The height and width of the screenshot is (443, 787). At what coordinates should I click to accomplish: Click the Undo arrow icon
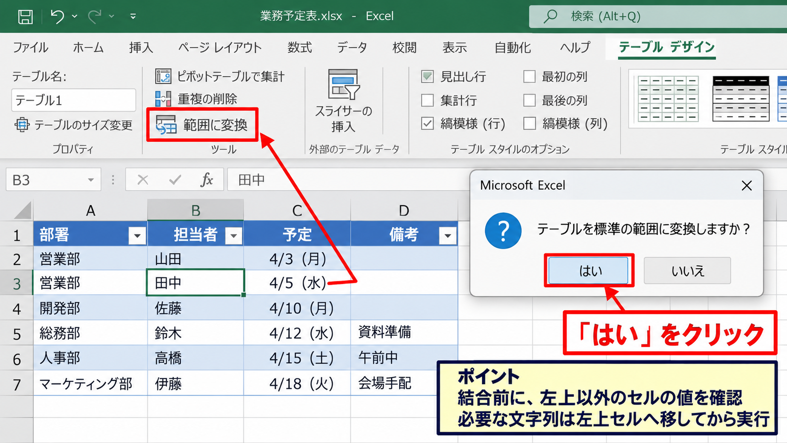coord(57,16)
